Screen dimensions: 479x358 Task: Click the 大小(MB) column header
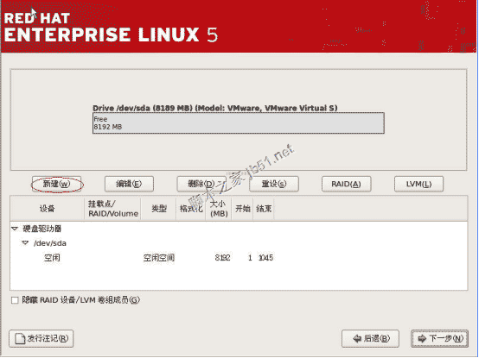pyautogui.click(x=219, y=209)
